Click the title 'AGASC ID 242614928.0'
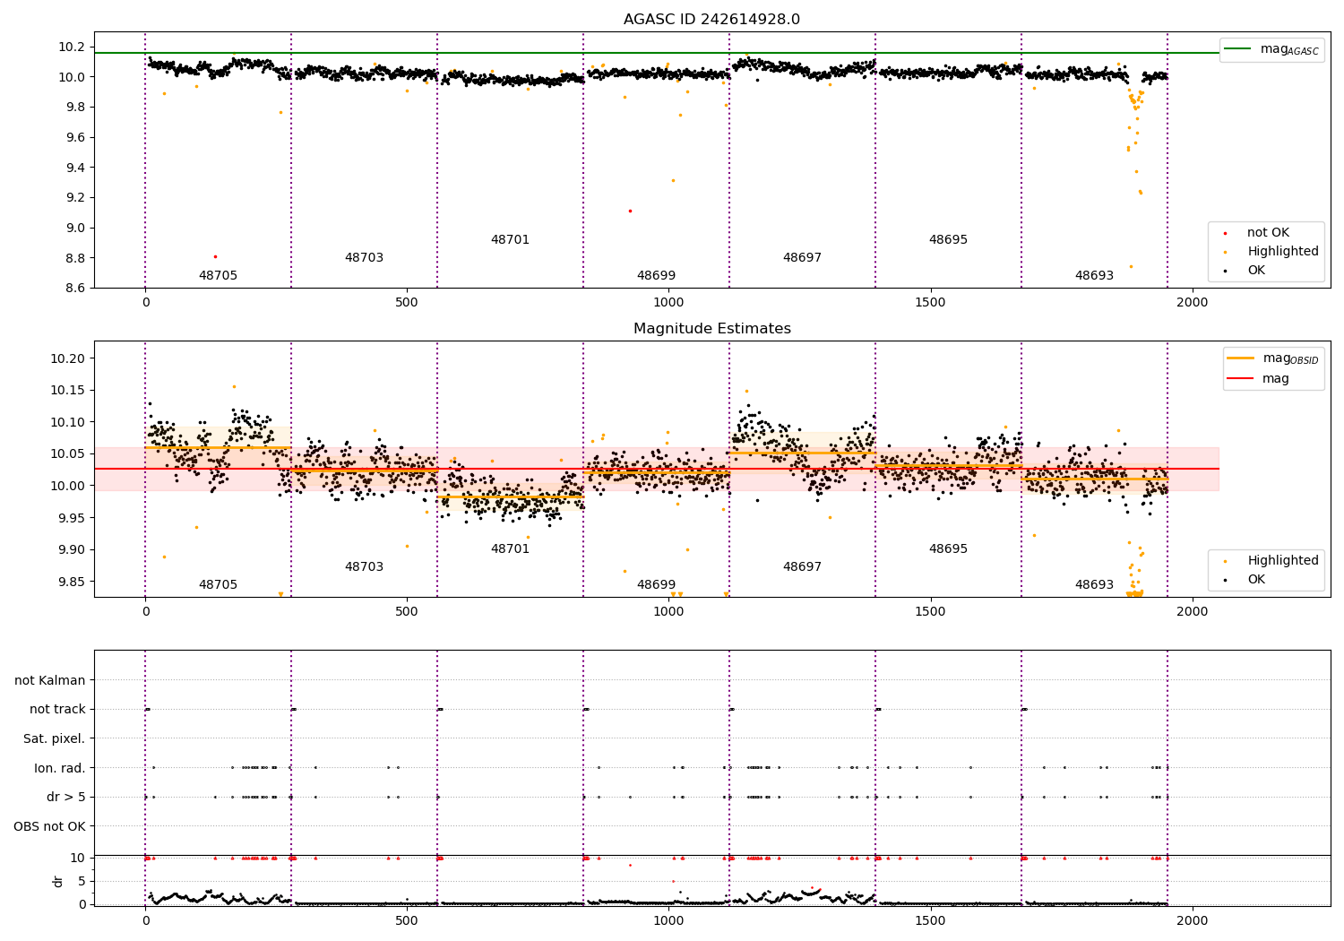 (711, 19)
